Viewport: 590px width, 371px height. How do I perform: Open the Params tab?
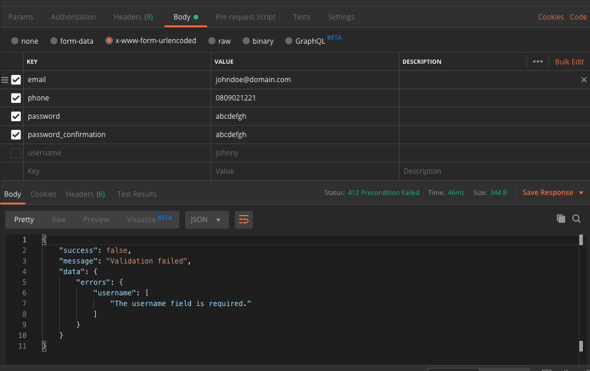point(21,17)
